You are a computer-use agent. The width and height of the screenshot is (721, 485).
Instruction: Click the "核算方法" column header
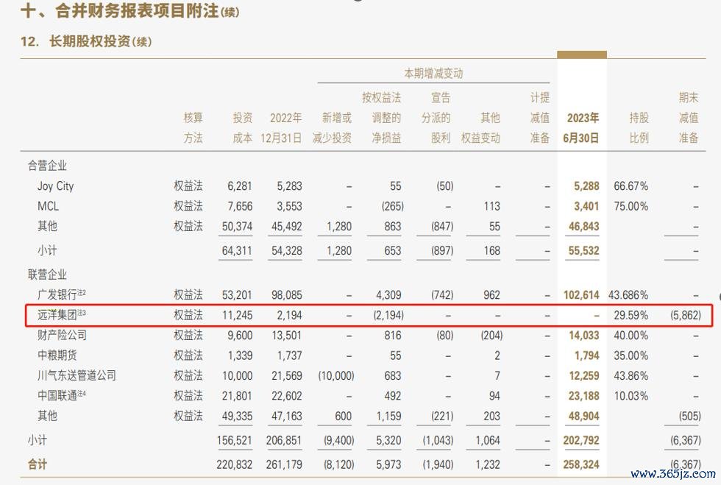coord(193,127)
